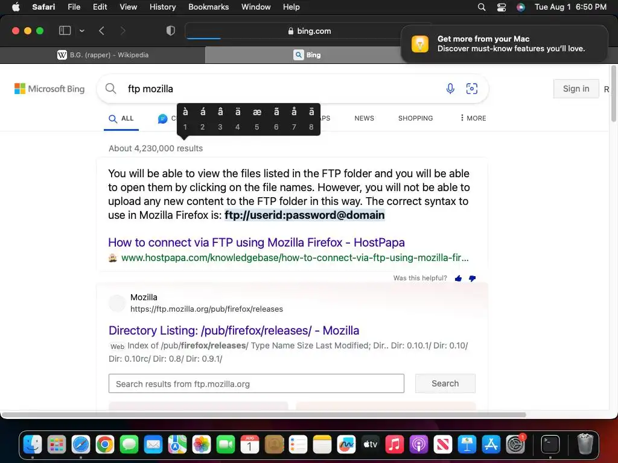Viewport: 618px width, 463px height.
Task: Click the thumbs down icon
Action: (x=472, y=279)
